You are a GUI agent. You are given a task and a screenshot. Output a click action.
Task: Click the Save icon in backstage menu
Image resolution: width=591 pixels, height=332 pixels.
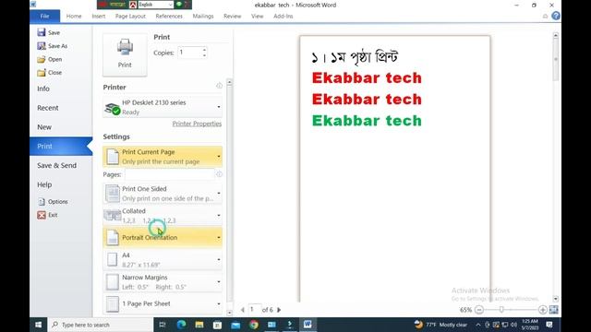[42, 32]
